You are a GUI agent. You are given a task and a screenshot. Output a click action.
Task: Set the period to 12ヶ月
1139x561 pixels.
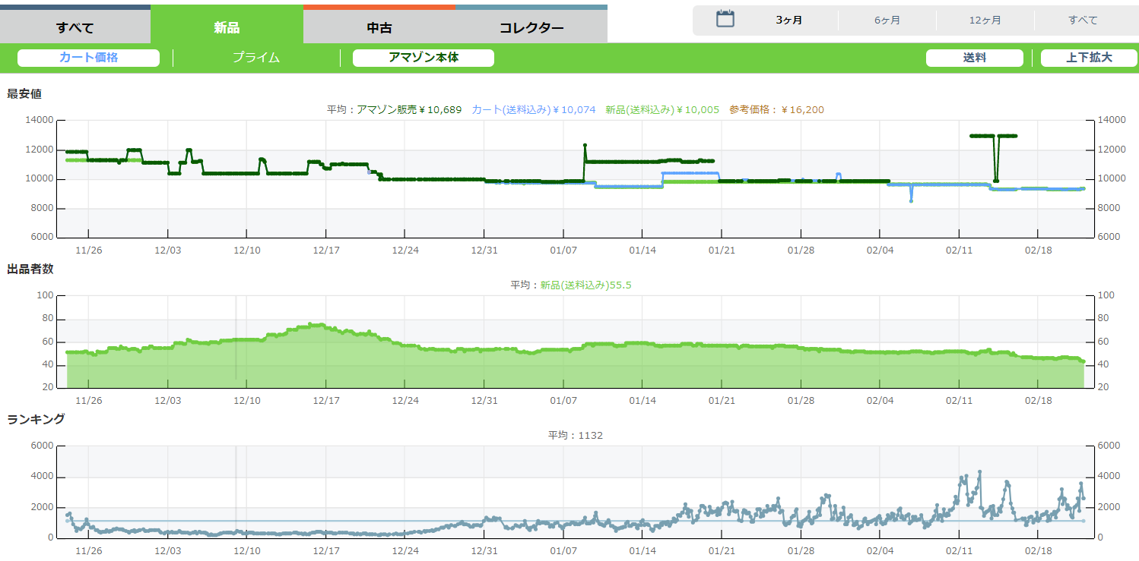click(985, 20)
